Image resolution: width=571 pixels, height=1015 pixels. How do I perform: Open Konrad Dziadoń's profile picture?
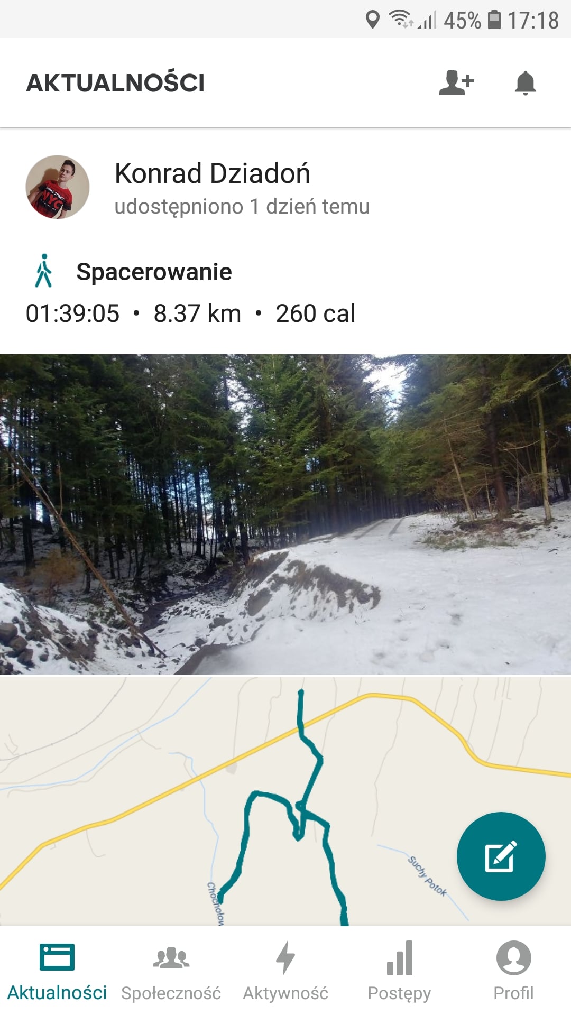pyautogui.click(x=58, y=187)
